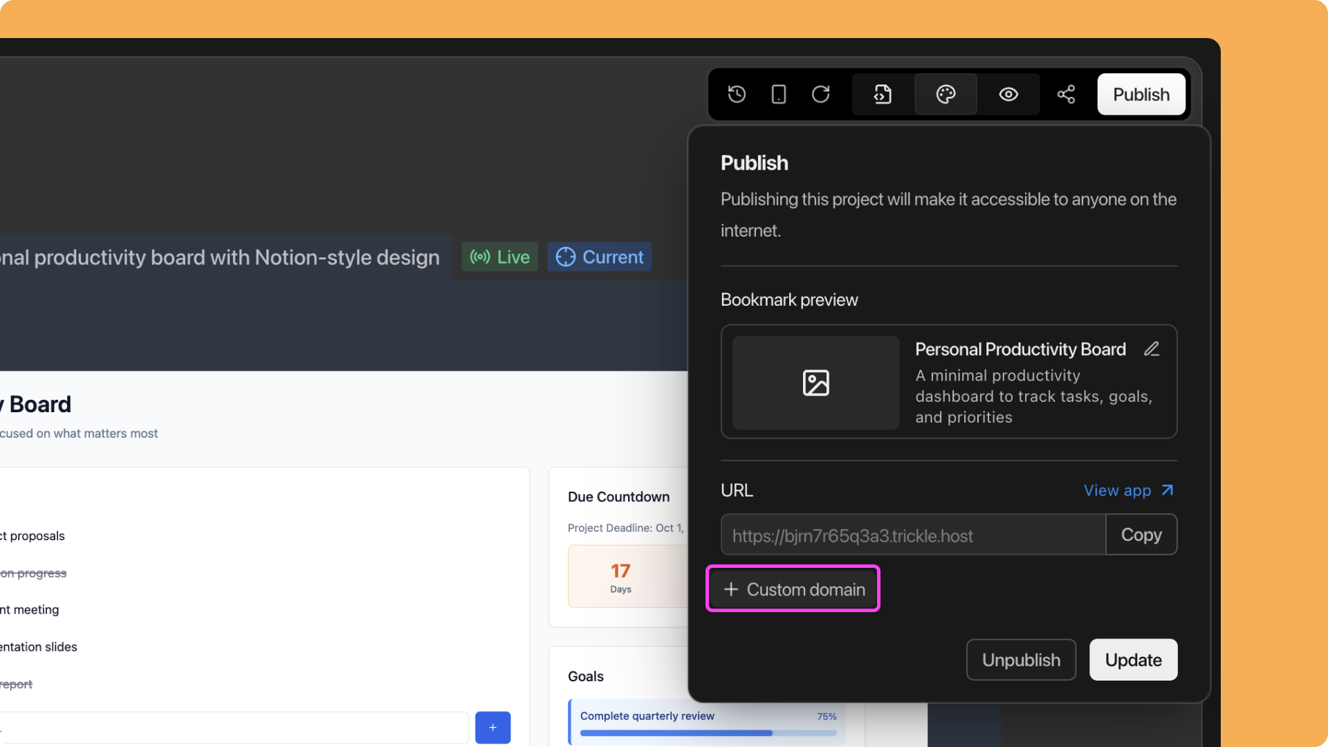This screenshot has width=1328, height=747.
Task: Expand the Custom domain option
Action: [x=793, y=589]
